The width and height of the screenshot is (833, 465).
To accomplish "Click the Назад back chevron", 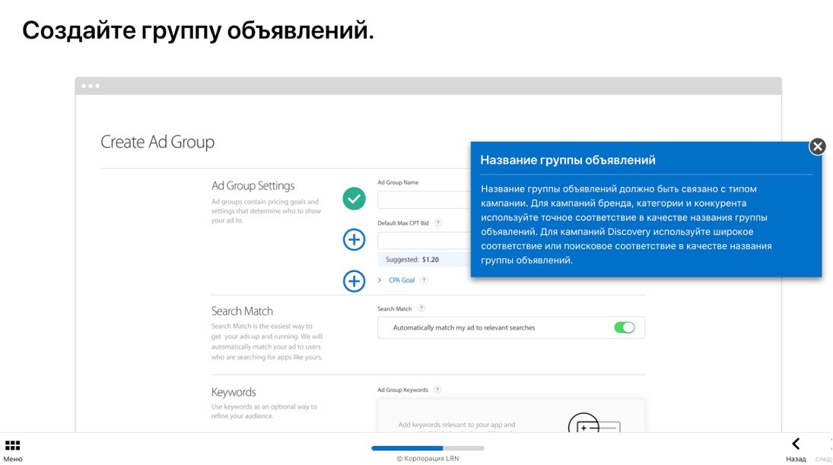I will click(796, 443).
